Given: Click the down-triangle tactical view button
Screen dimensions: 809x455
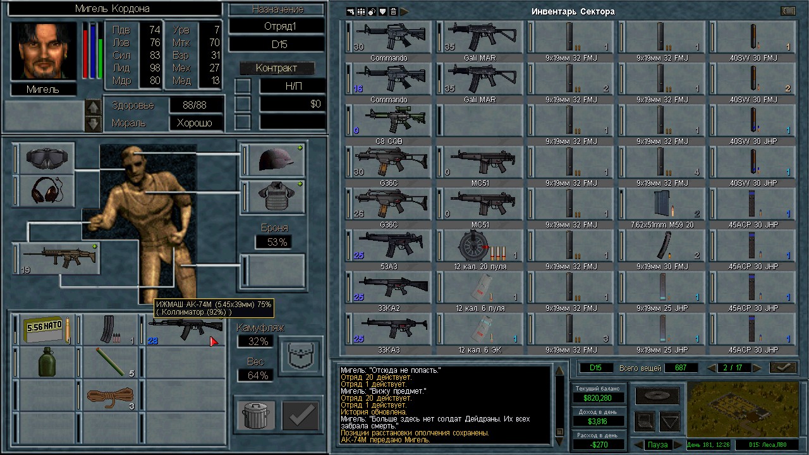Looking at the screenshot, I should (670, 421).
